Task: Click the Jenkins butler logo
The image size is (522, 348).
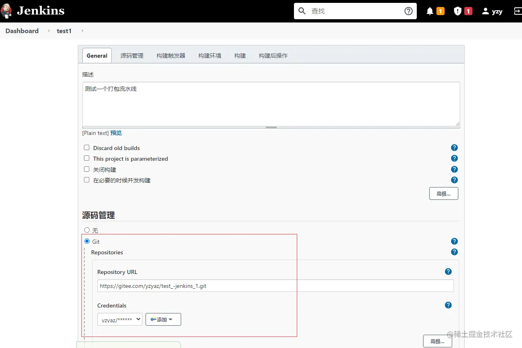Action: [x=6, y=11]
